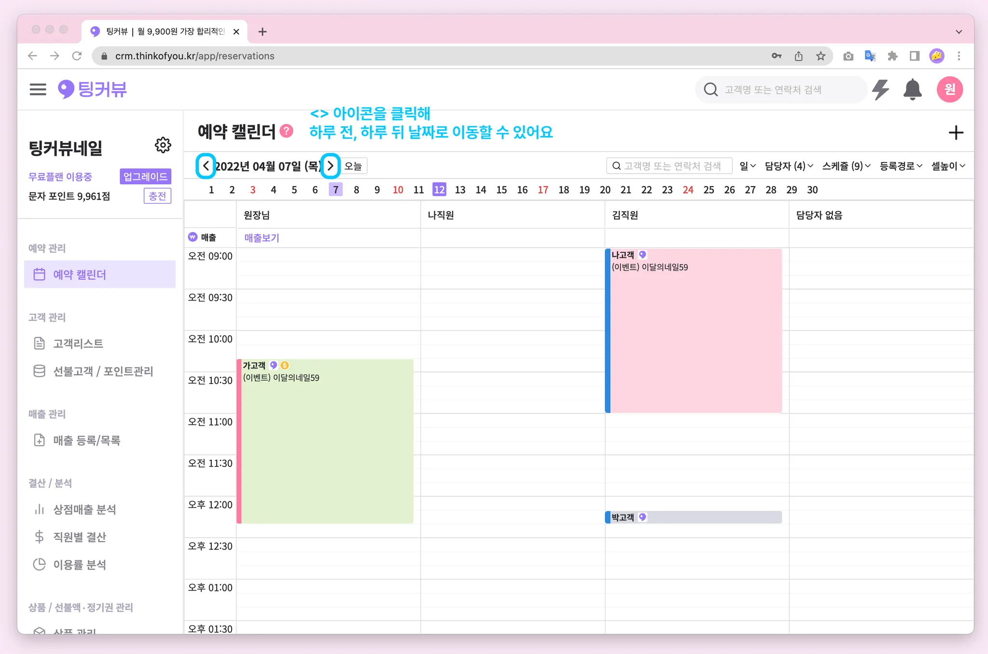This screenshot has height=654, width=988.
Task: Select 매출 등록/목록 menu item
Action: click(87, 440)
